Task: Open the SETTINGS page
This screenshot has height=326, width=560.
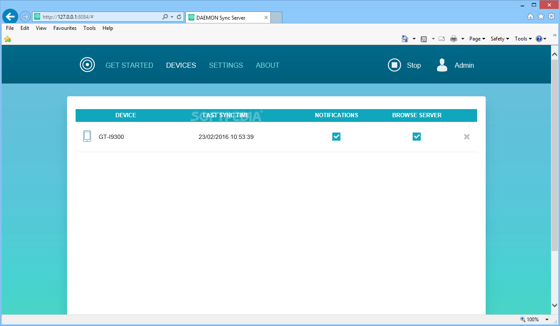Action: (226, 65)
